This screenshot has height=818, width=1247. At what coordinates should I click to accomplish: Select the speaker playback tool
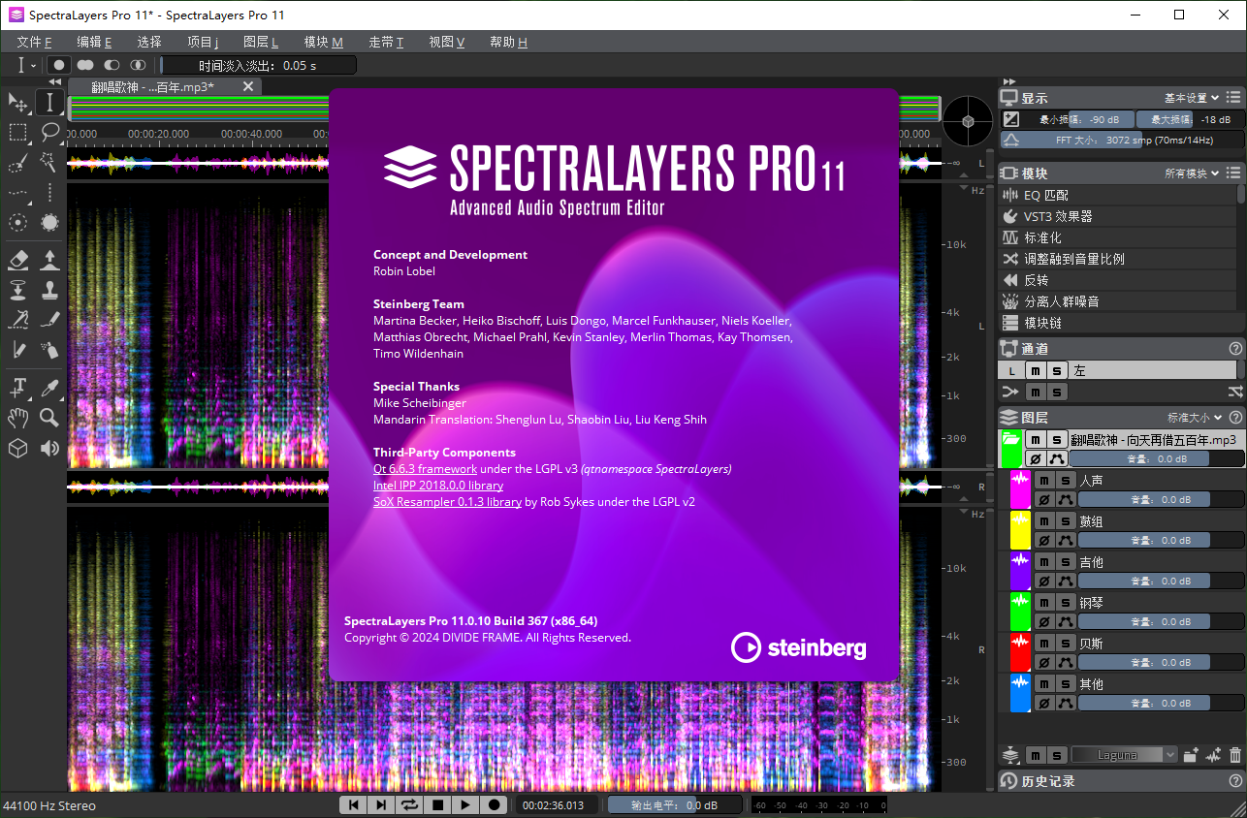click(49, 448)
